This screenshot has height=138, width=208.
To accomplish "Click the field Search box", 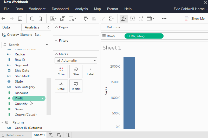I will [x=22, y=45].
